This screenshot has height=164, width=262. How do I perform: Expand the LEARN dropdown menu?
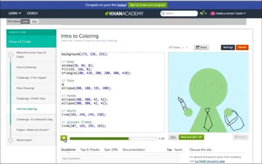(15, 13)
